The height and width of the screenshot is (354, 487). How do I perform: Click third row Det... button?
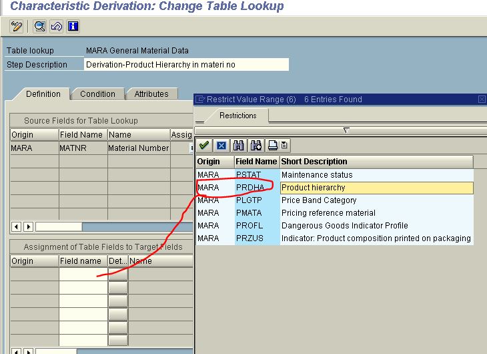[118, 301]
